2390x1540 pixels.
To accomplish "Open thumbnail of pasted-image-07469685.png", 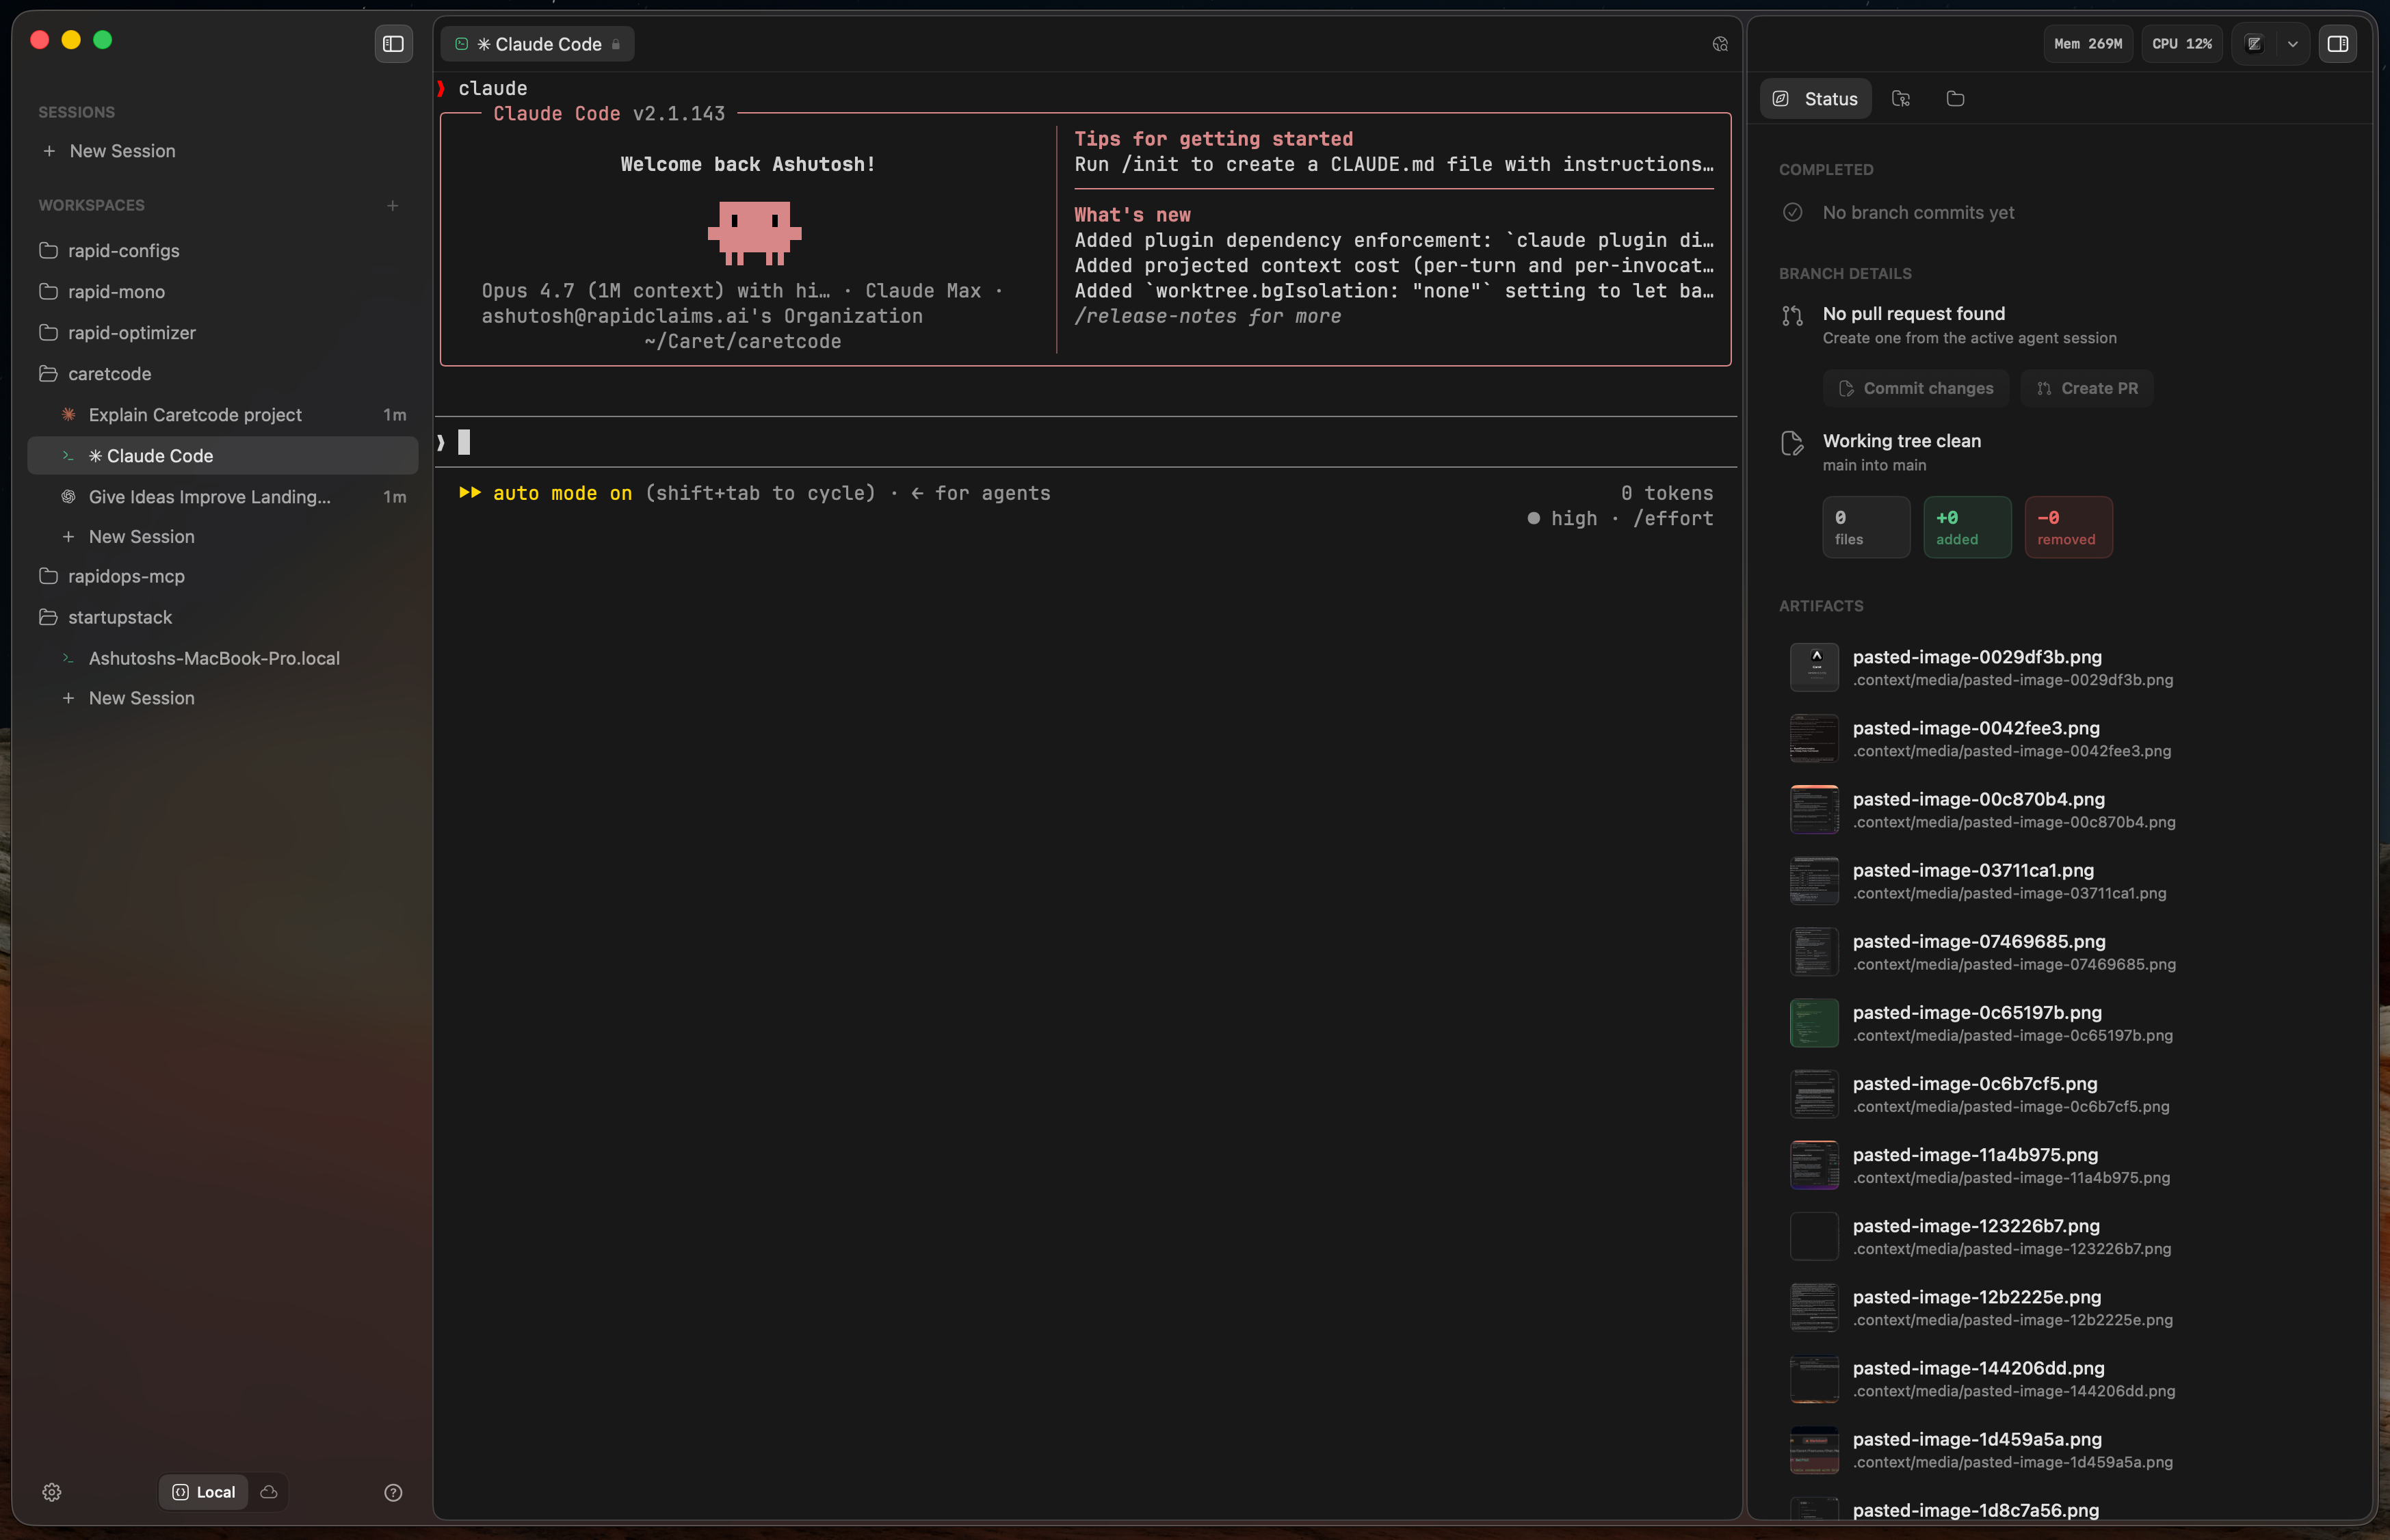I will pos(1813,951).
